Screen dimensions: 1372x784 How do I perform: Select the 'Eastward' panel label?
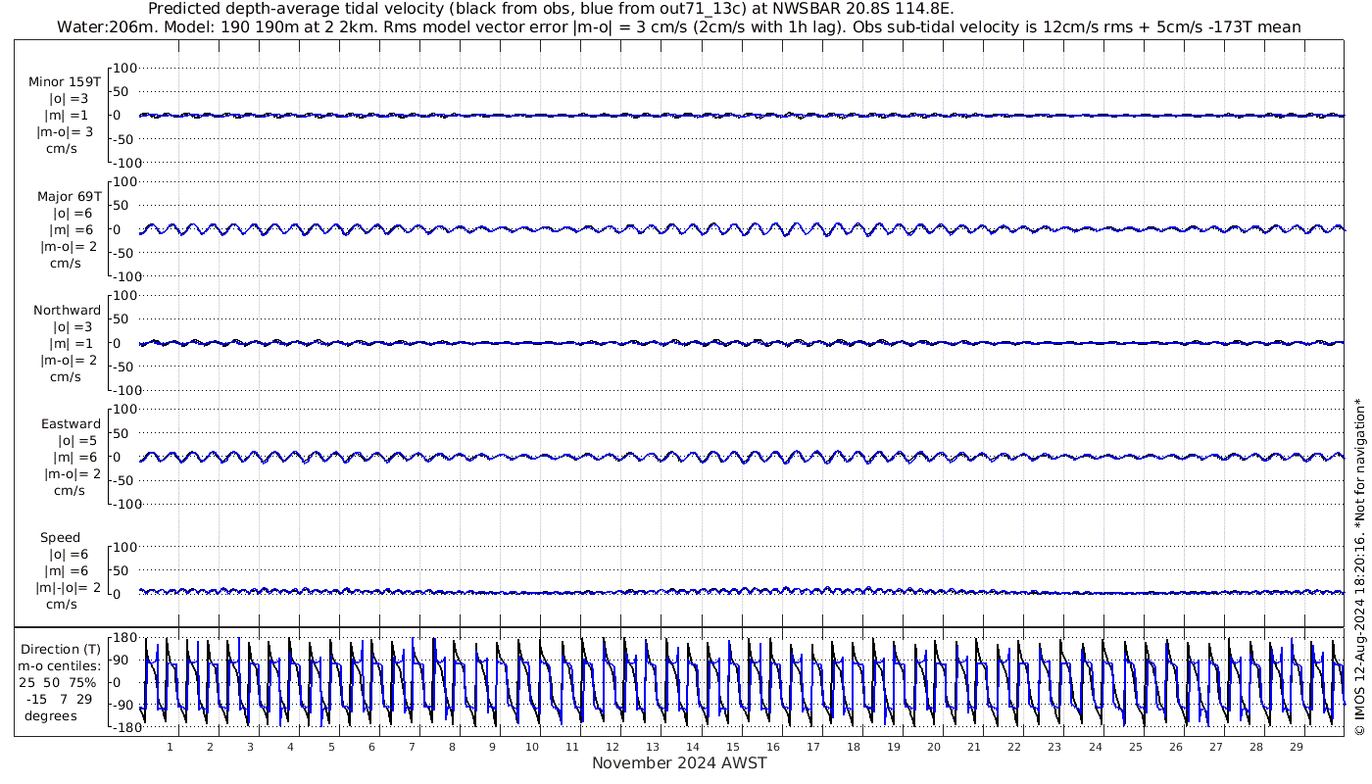point(71,424)
